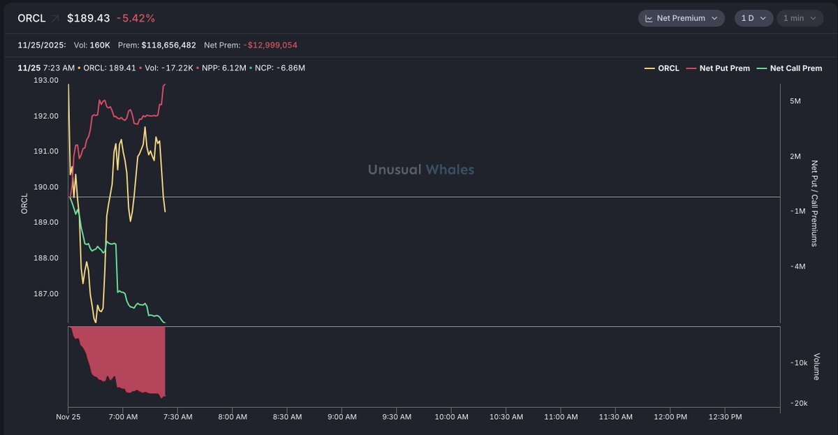The height and width of the screenshot is (435, 838).
Task: Open the 1 min interval dropdown
Action: tap(800, 18)
